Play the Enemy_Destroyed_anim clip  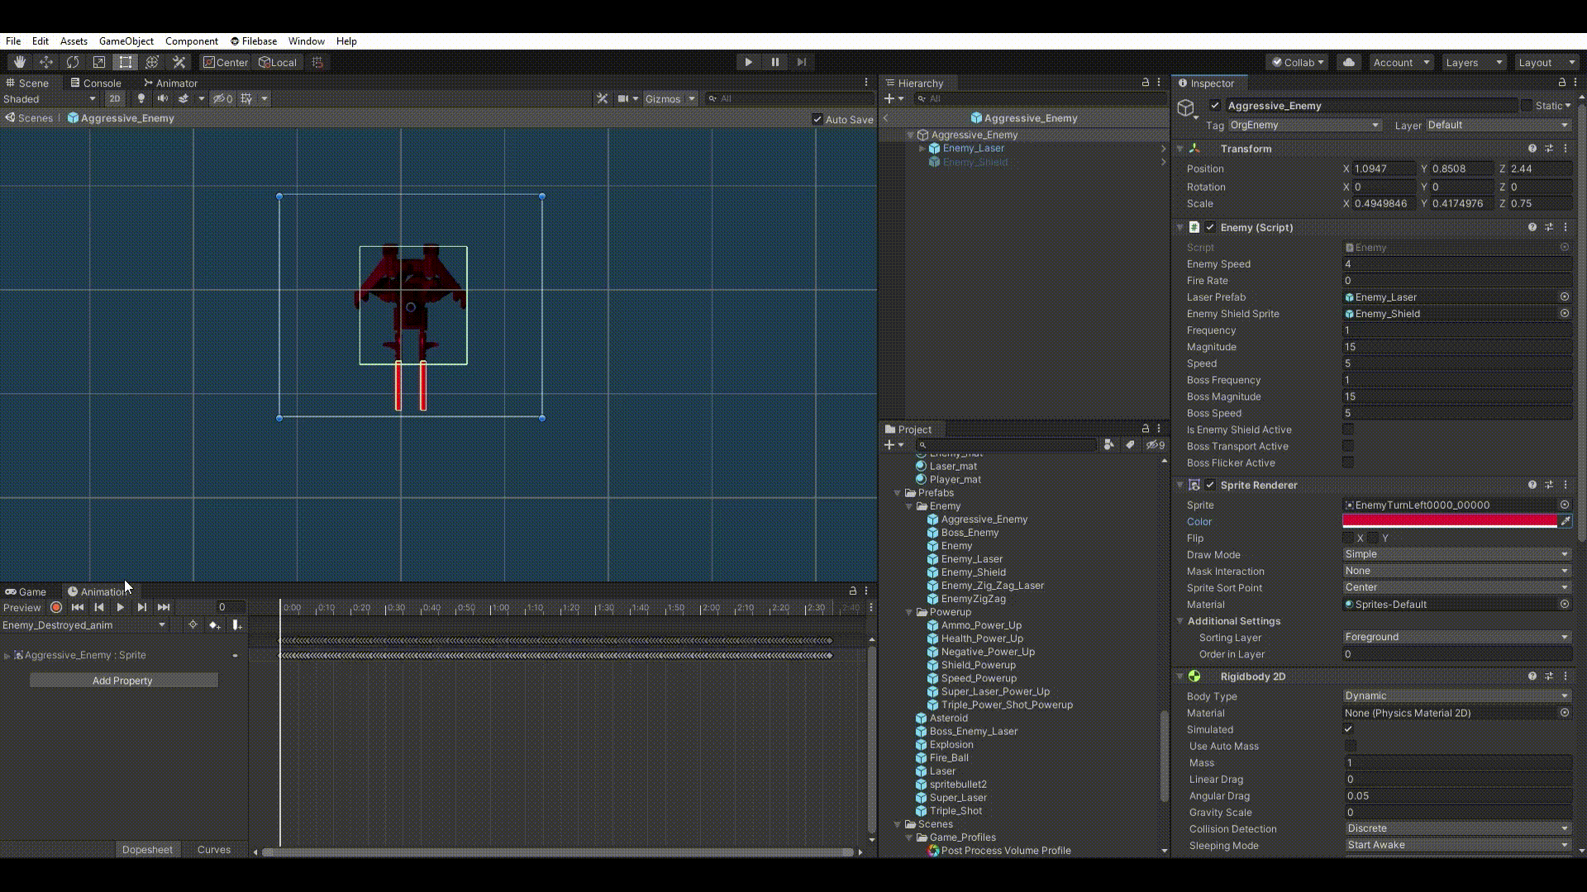tap(121, 607)
